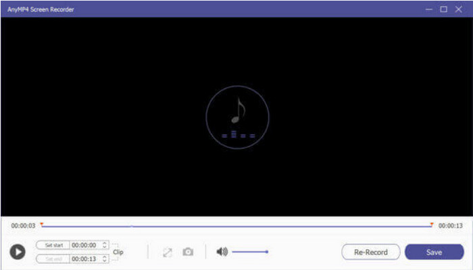
Task: Click the current time 00:00:03
Action: click(x=23, y=225)
